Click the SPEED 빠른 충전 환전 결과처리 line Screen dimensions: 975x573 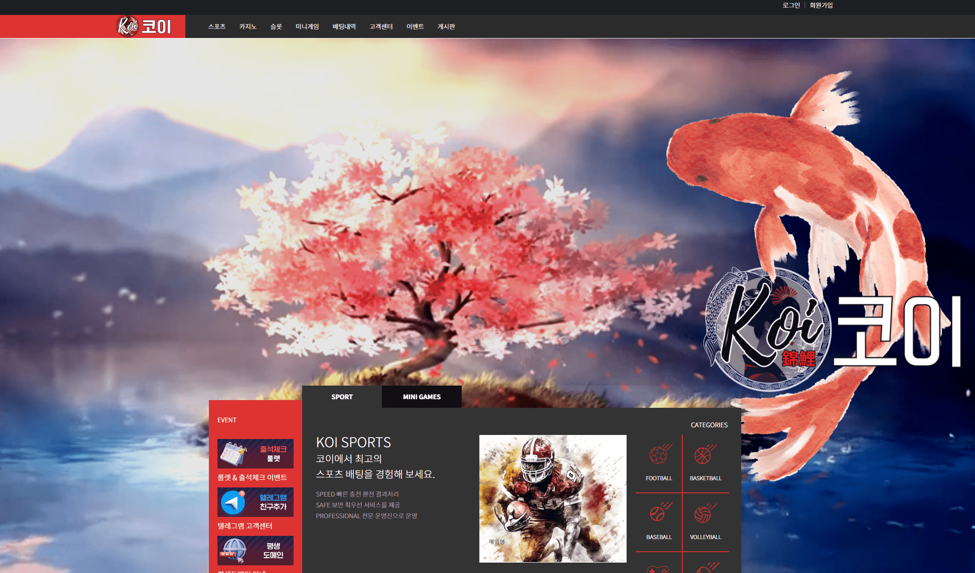tap(357, 494)
